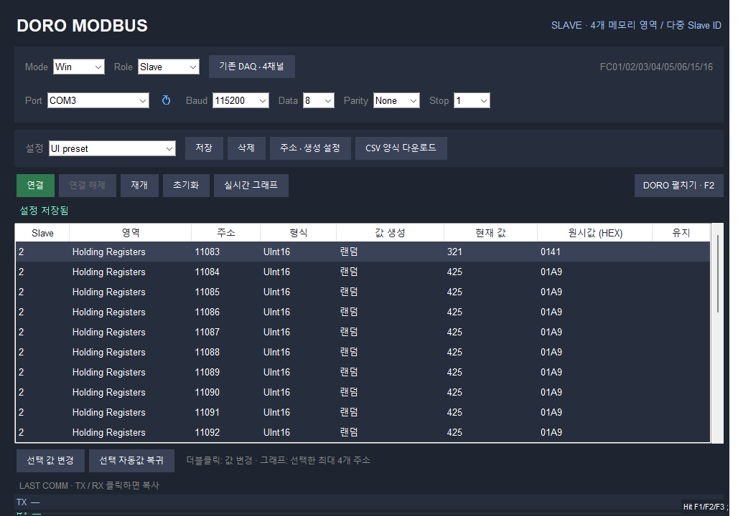
Task: Click the 원시값 (HEX) column header
Action: point(595,233)
